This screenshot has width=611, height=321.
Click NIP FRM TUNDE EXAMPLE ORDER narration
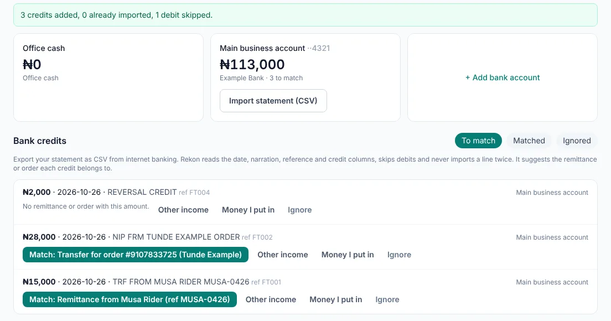click(x=176, y=237)
